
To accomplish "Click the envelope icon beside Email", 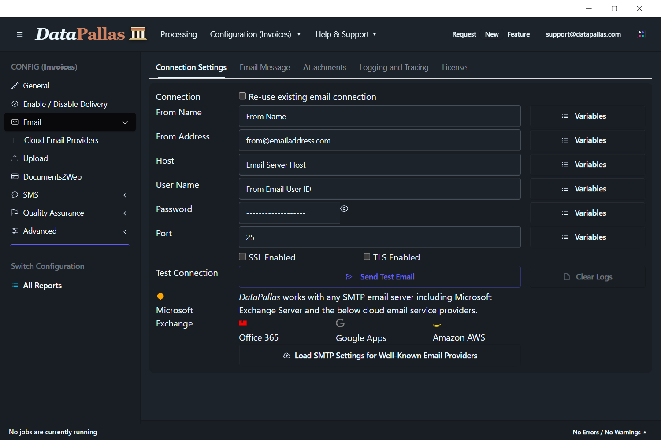I will pyautogui.click(x=15, y=122).
